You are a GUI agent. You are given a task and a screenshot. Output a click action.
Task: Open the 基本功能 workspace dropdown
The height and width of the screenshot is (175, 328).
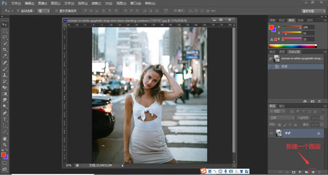tap(314, 11)
